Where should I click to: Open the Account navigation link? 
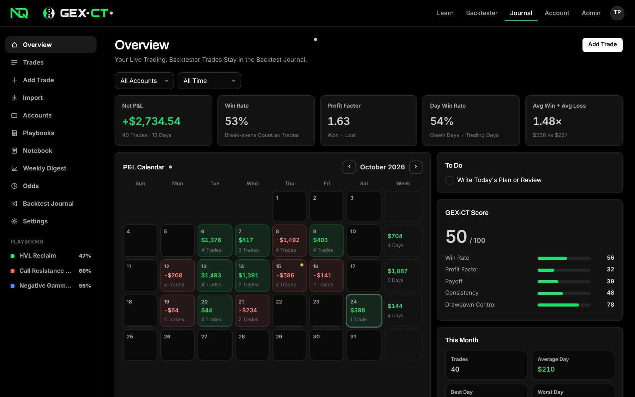(x=557, y=13)
